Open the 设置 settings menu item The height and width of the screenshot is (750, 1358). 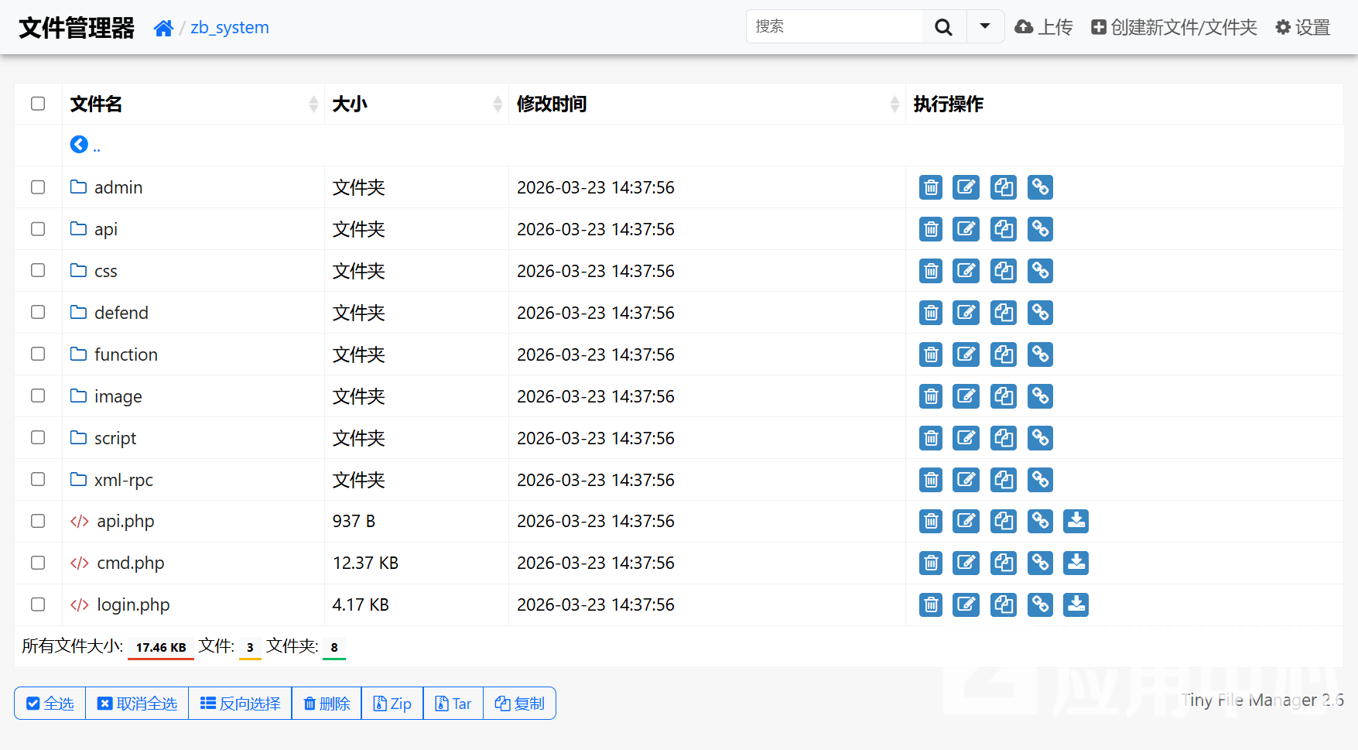click(x=1302, y=27)
